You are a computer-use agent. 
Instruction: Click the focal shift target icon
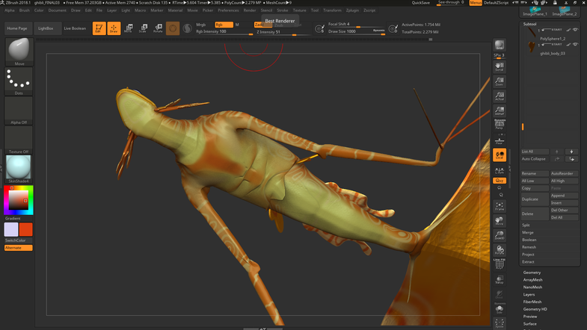point(320,28)
